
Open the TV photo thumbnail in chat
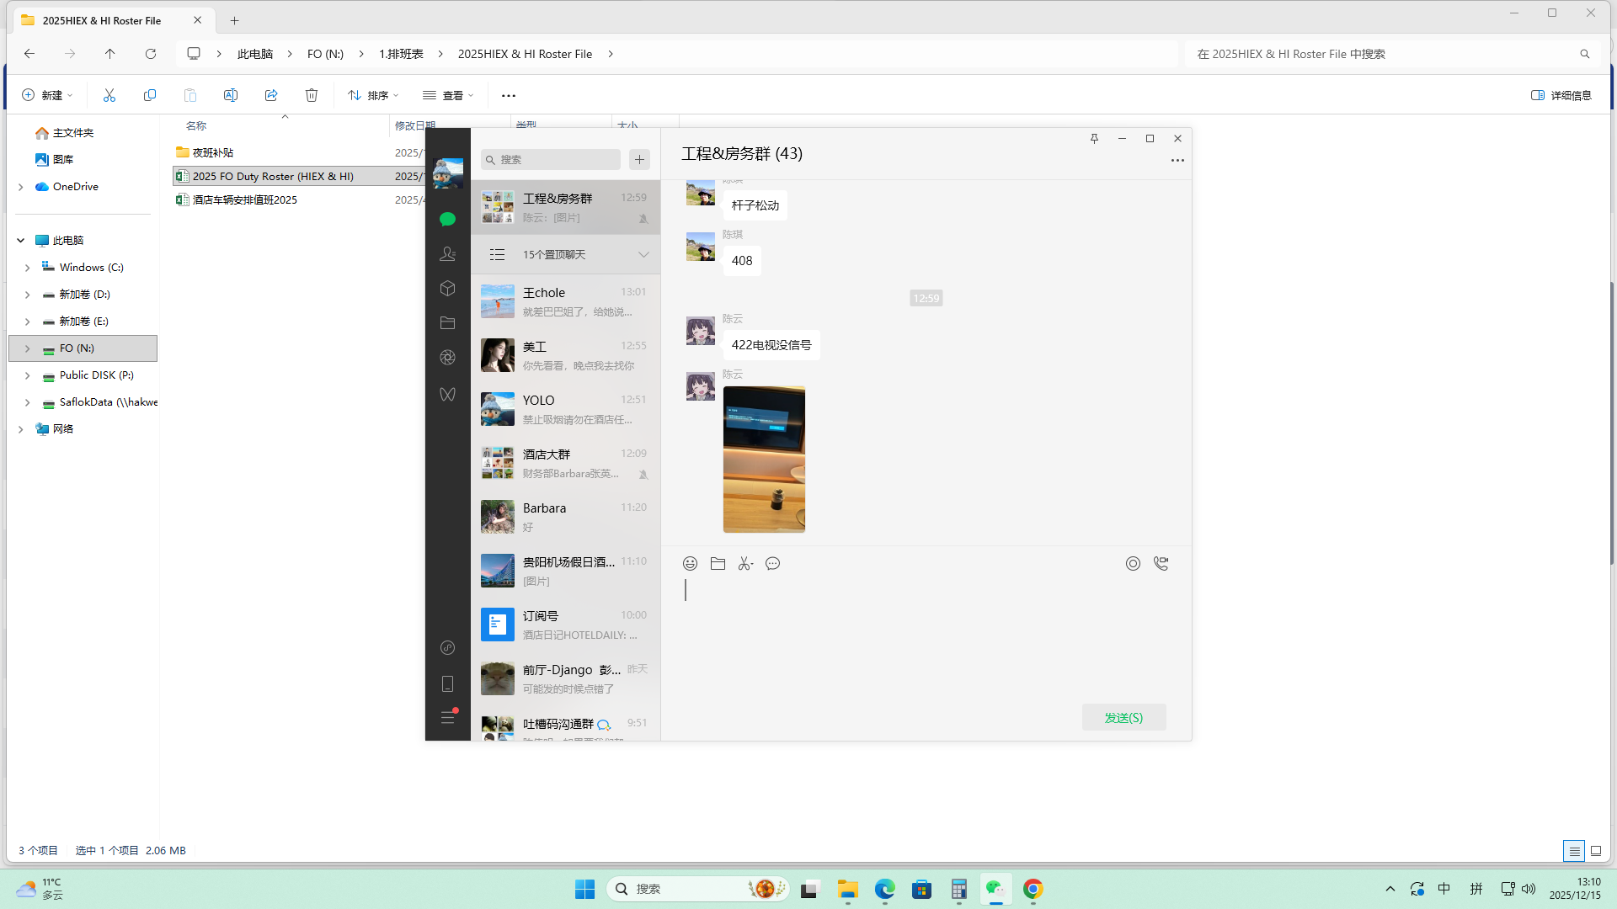(764, 460)
